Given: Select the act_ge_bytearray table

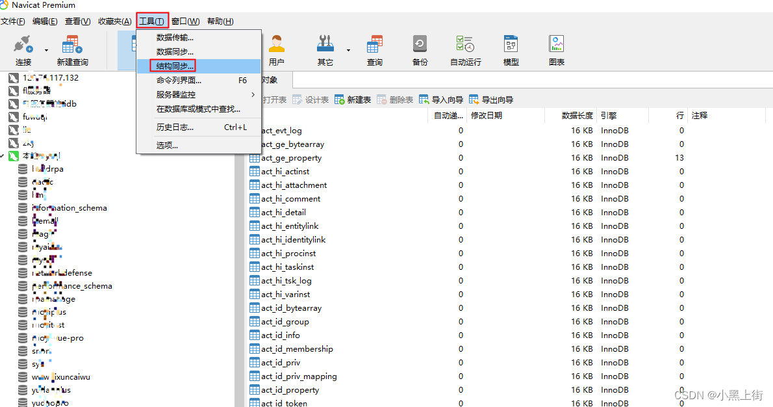Looking at the screenshot, I should 292,144.
